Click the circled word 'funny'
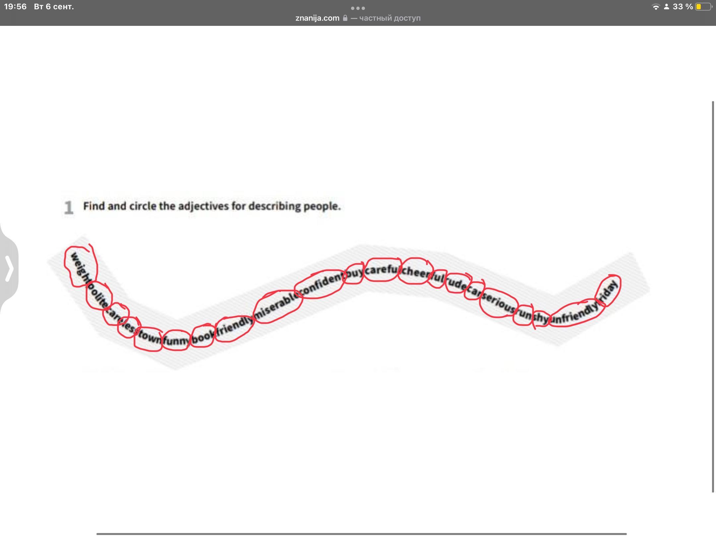This screenshot has width=716, height=537. (x=176, y=340)
